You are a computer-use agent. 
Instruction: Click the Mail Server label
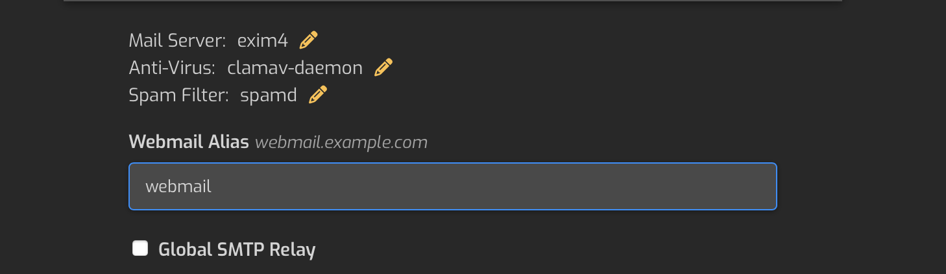pyautogui.click(x=177, y=40)
